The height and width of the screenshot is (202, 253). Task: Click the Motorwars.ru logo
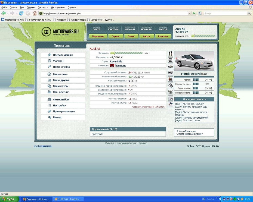(x=60, y=31)
